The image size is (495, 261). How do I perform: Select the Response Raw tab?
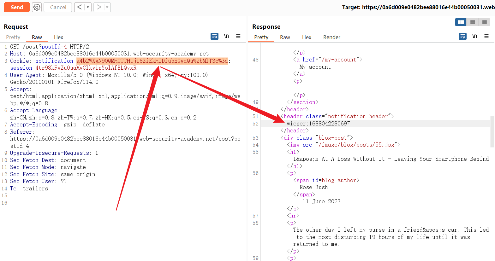click(285, 37)
